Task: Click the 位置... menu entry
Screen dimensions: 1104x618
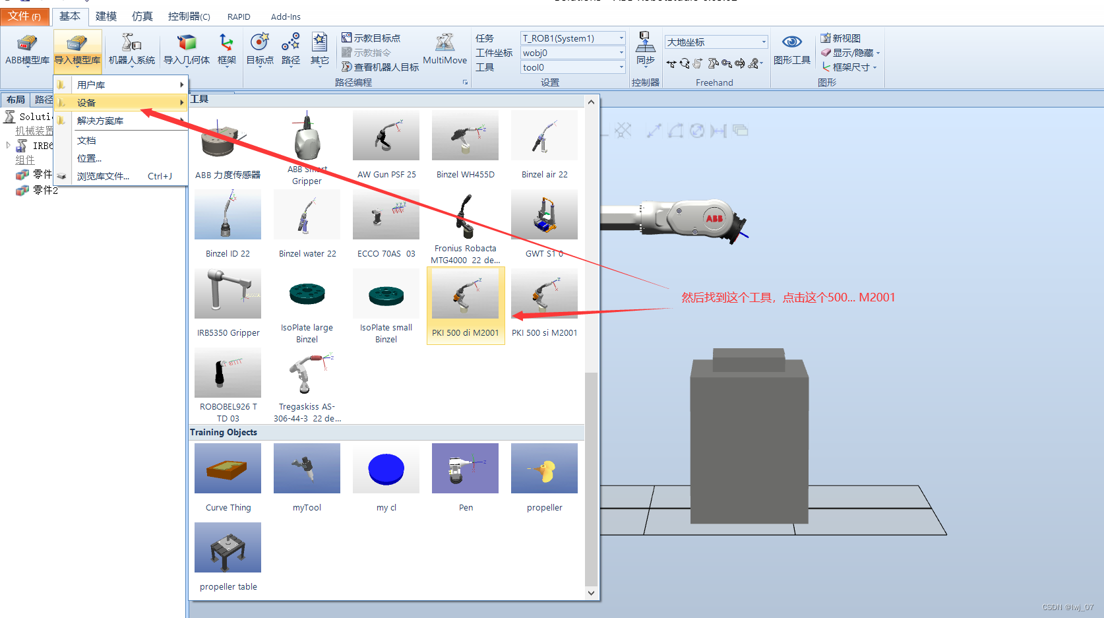Action: click(x=89, y=158)
